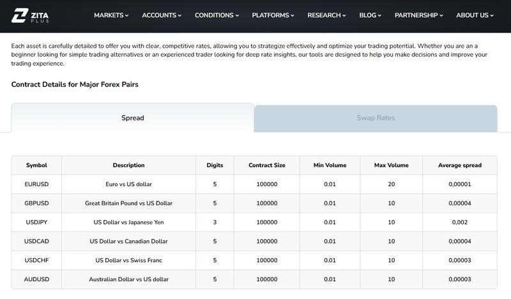Select the Spread tab
The image size is (511, 299).
point(133,118)
